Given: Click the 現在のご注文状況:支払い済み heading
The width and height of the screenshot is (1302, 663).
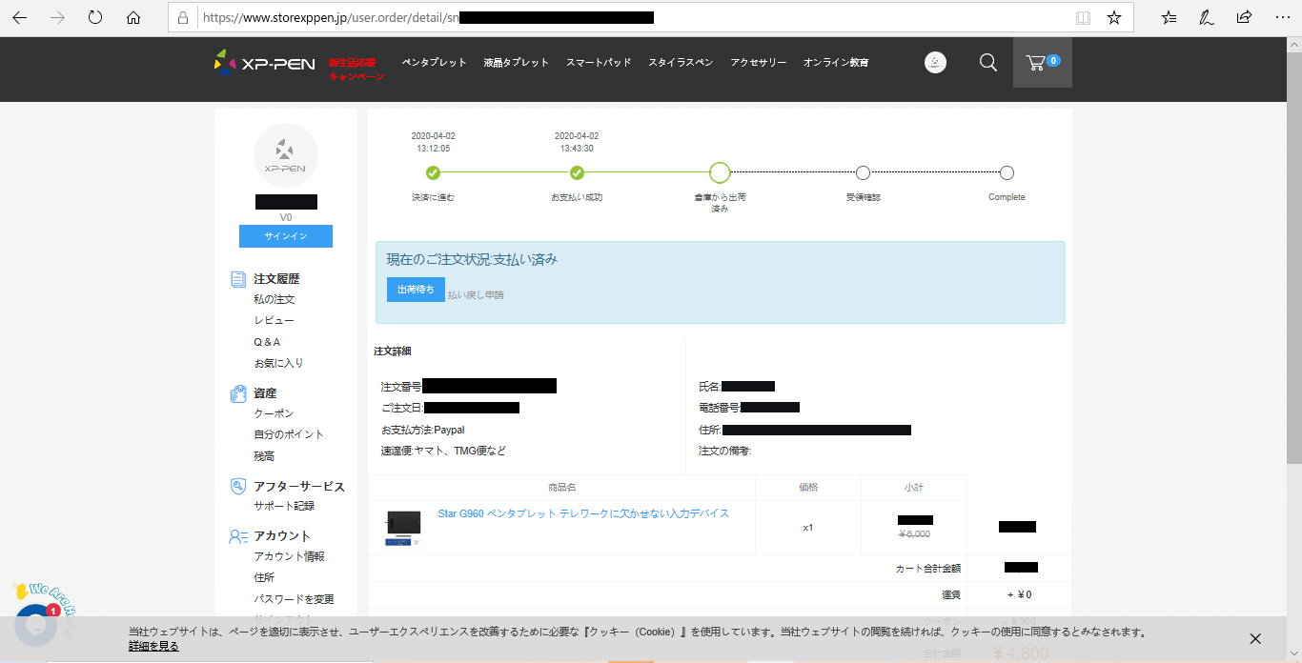Looking at the screenshot, I should [472, 259].
